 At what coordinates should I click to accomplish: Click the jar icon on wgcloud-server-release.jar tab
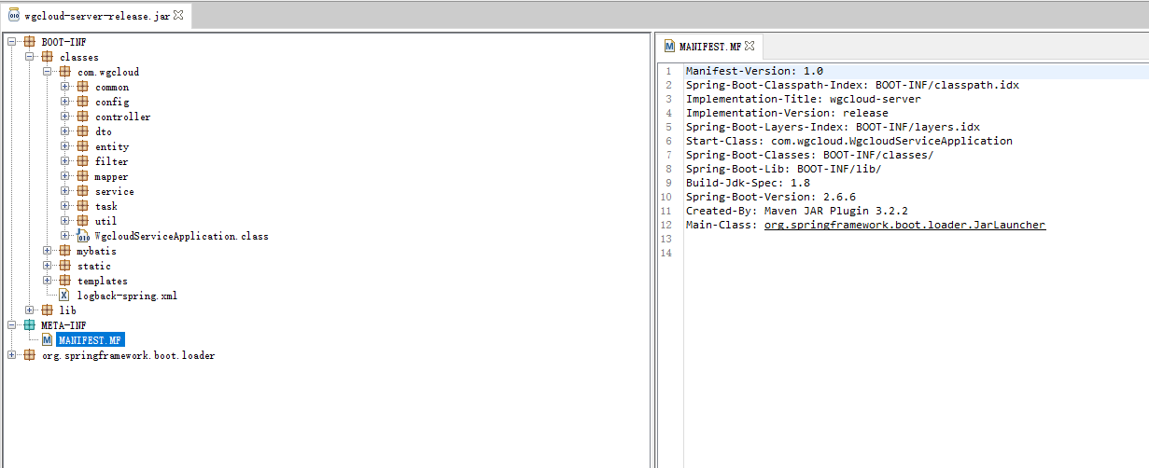pos(14,16)
